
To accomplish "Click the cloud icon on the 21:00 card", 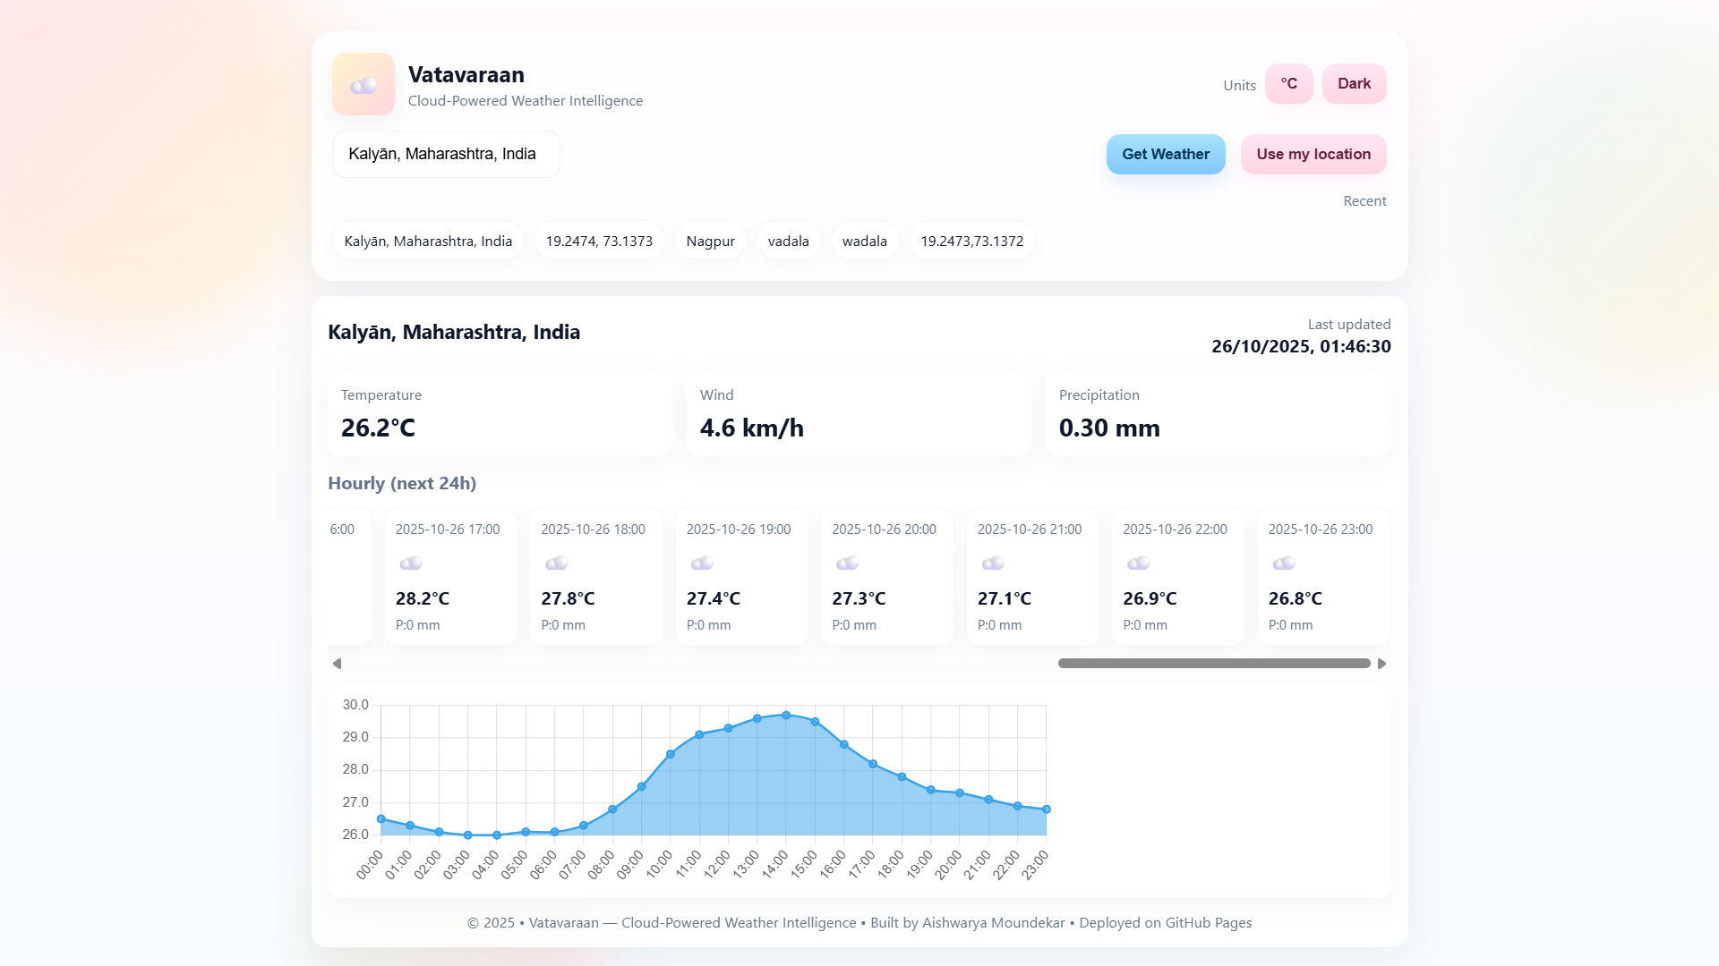I will [992, 563].
